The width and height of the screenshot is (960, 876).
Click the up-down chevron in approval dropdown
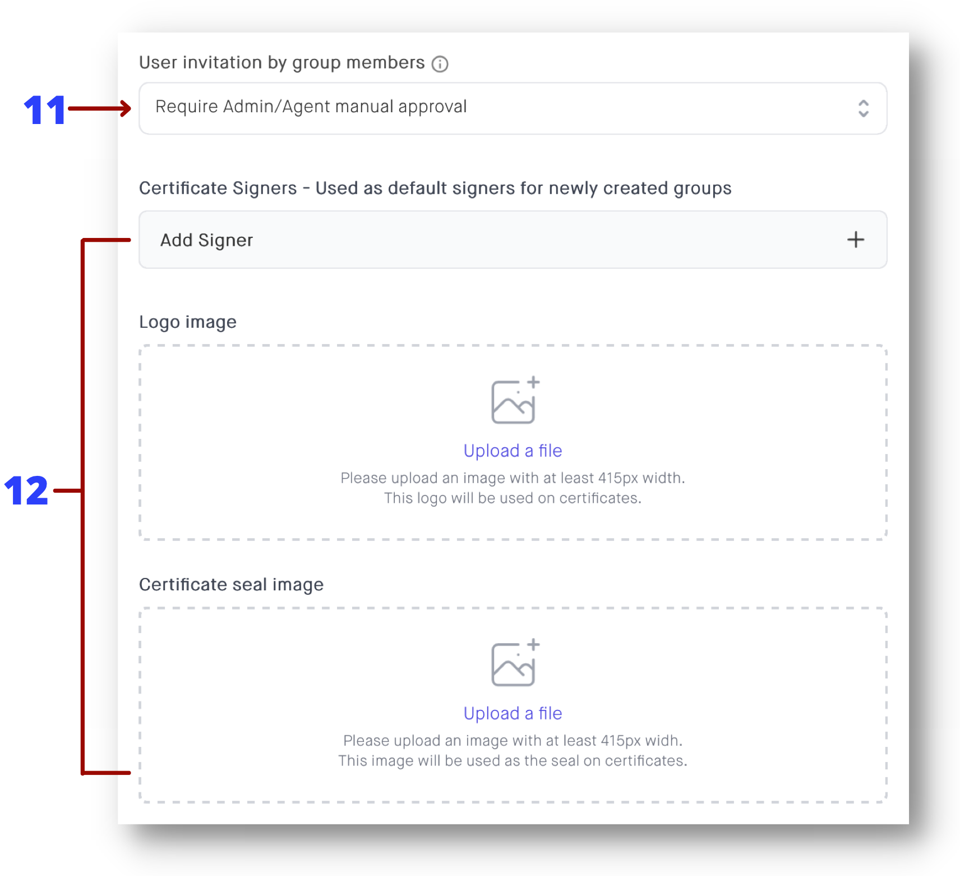[x=863, y=108]
